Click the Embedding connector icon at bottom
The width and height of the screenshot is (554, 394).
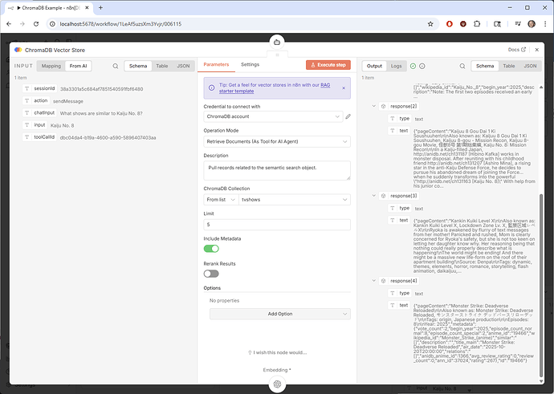[x=277, y=384]
